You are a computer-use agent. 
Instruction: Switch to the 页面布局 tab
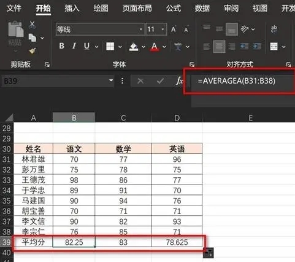click(137, 8)
